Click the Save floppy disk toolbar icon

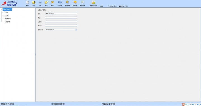pyautogui.click(x=40, y=2)
